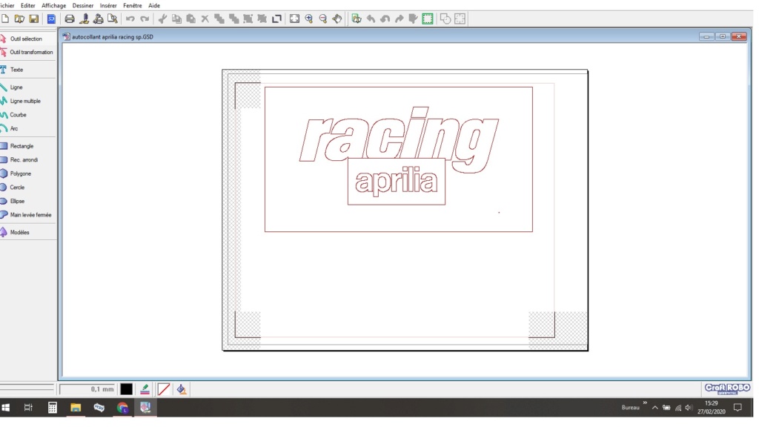Open the Dessiner menu
Viewport: 759px width, 427px height.
point(83,6)
